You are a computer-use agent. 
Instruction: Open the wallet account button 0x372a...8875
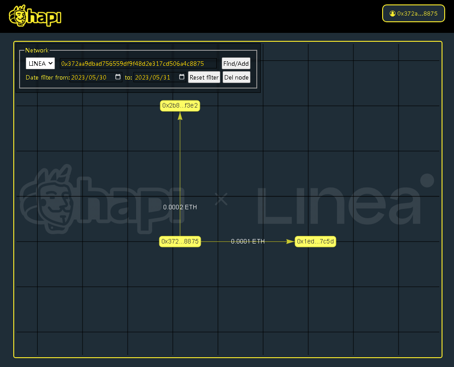[413, 13]
